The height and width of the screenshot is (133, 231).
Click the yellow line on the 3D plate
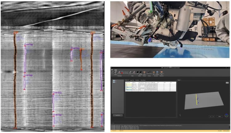197,99
